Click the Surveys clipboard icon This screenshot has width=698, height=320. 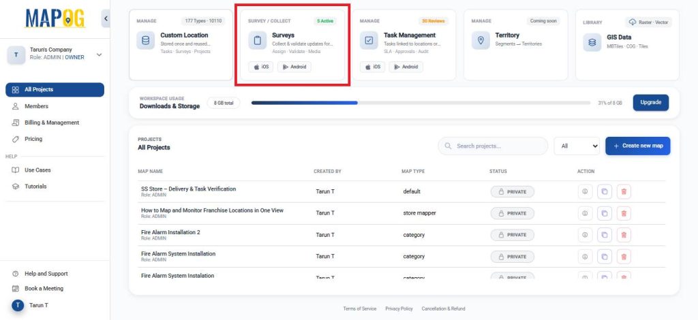click(258, 41)
